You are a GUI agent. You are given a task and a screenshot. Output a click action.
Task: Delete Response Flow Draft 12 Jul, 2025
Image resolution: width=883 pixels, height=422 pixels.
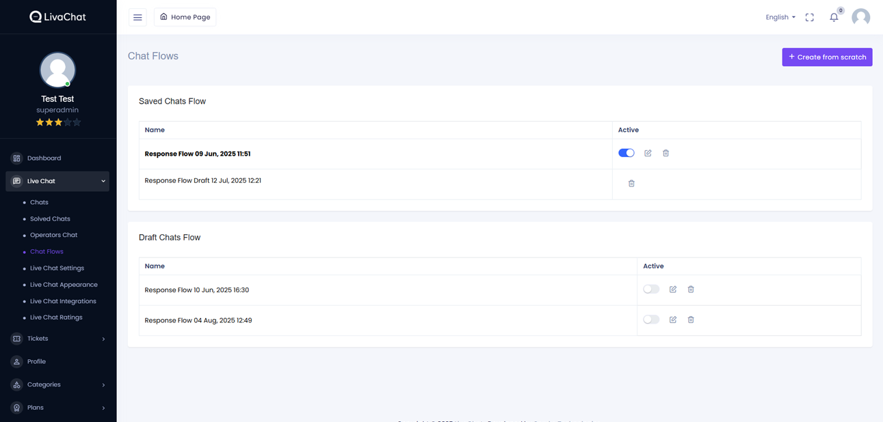coord(631,184)
